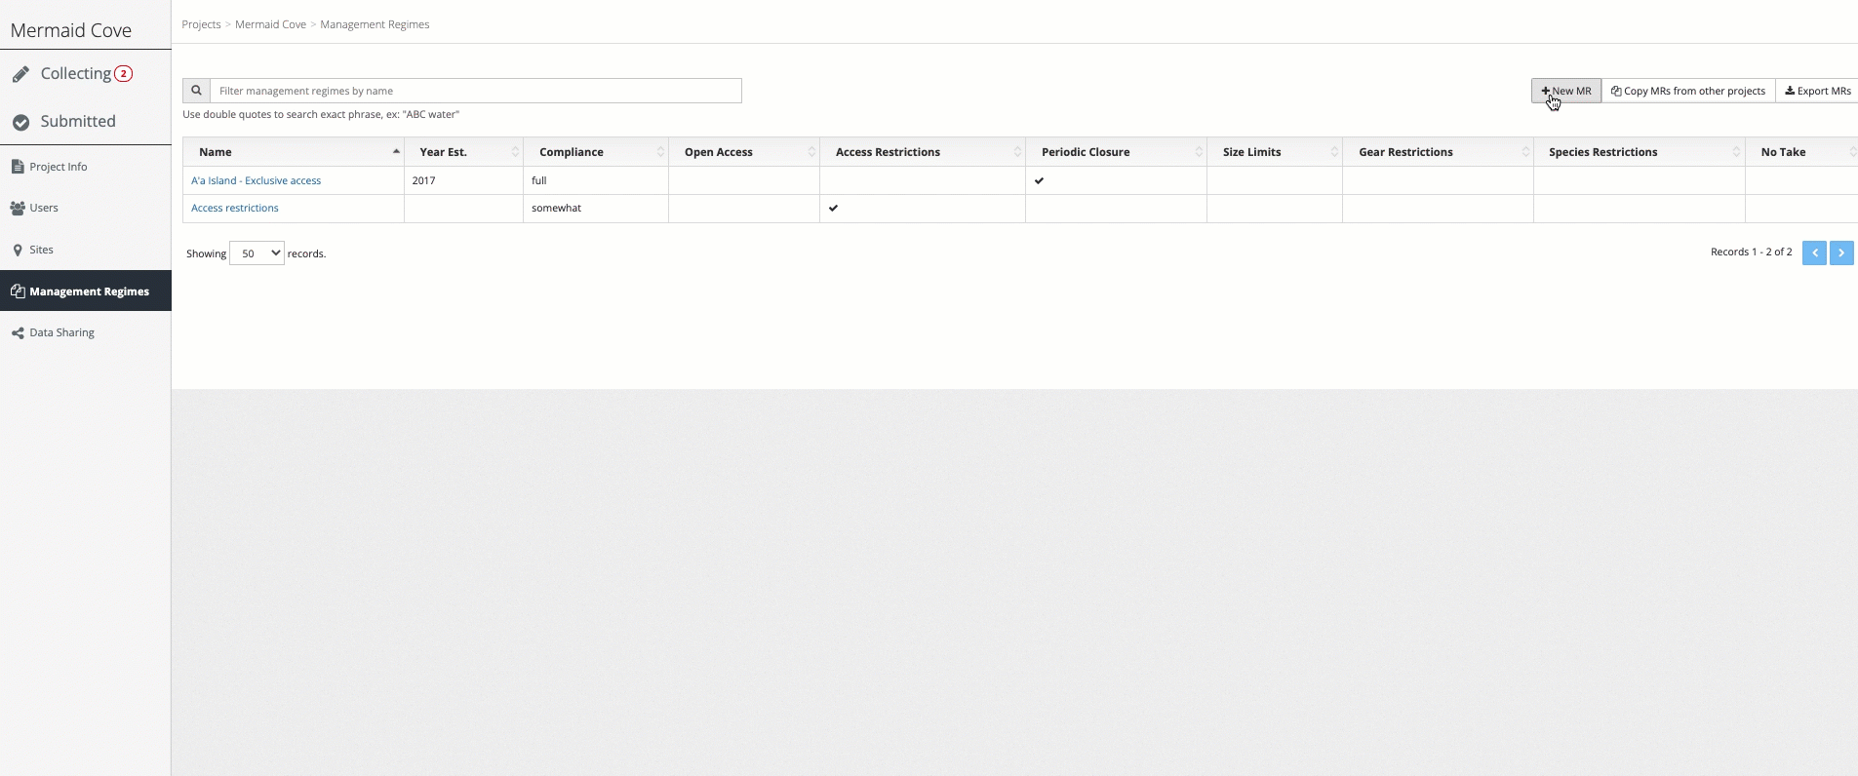Sort by Gear Restrictions column header

pyautogui.click(x=1439, y=152)
